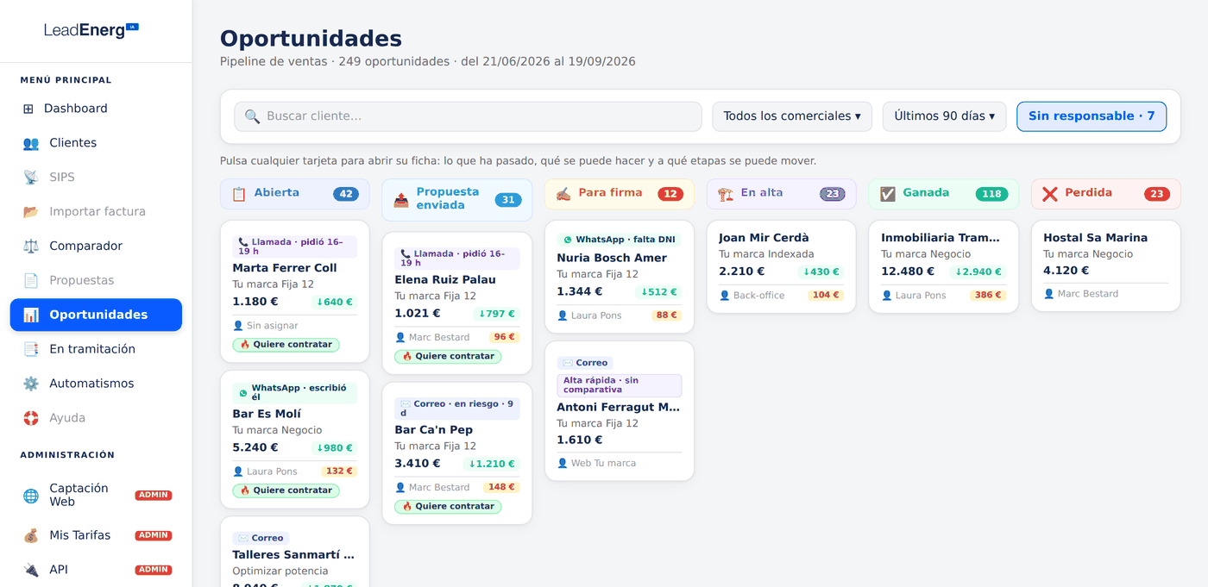
Task: Go to Clientes in sidebar
Action: pos(96,143)
